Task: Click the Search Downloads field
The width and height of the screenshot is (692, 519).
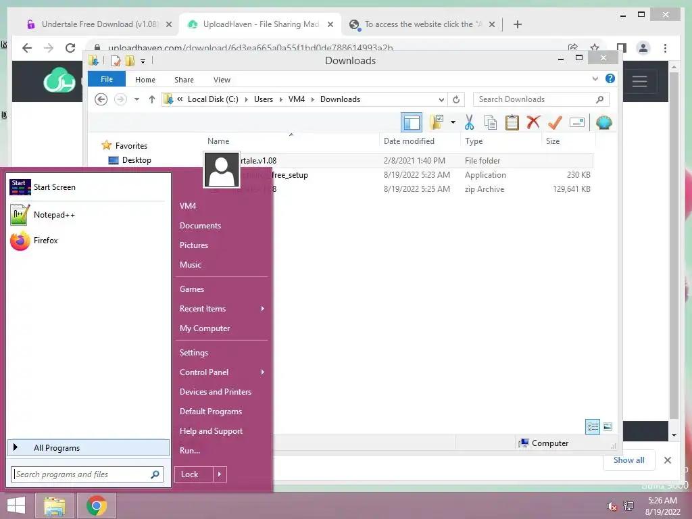Action: point(541,99)
